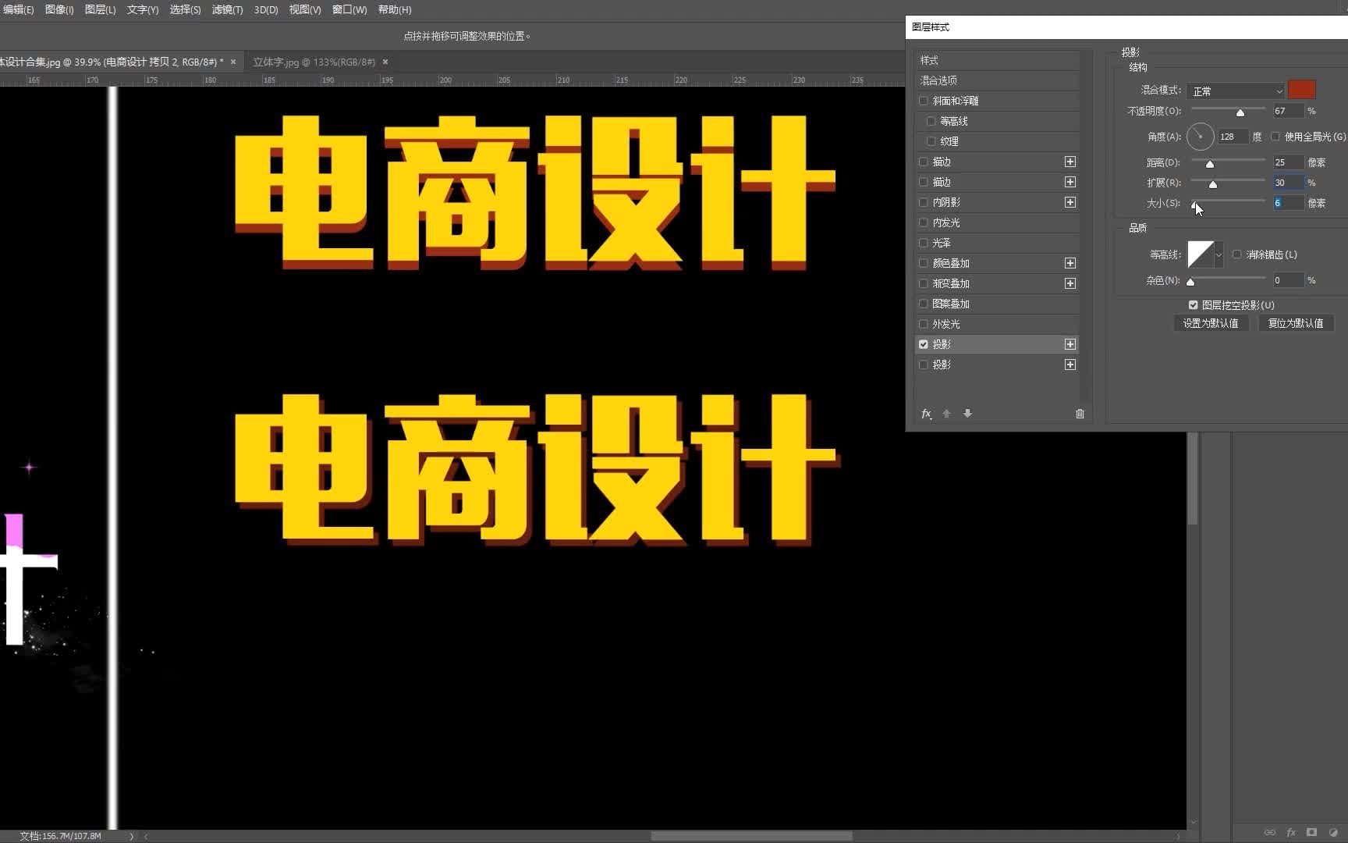Click the orange shadow color swatch

(x=1301, y=91)
